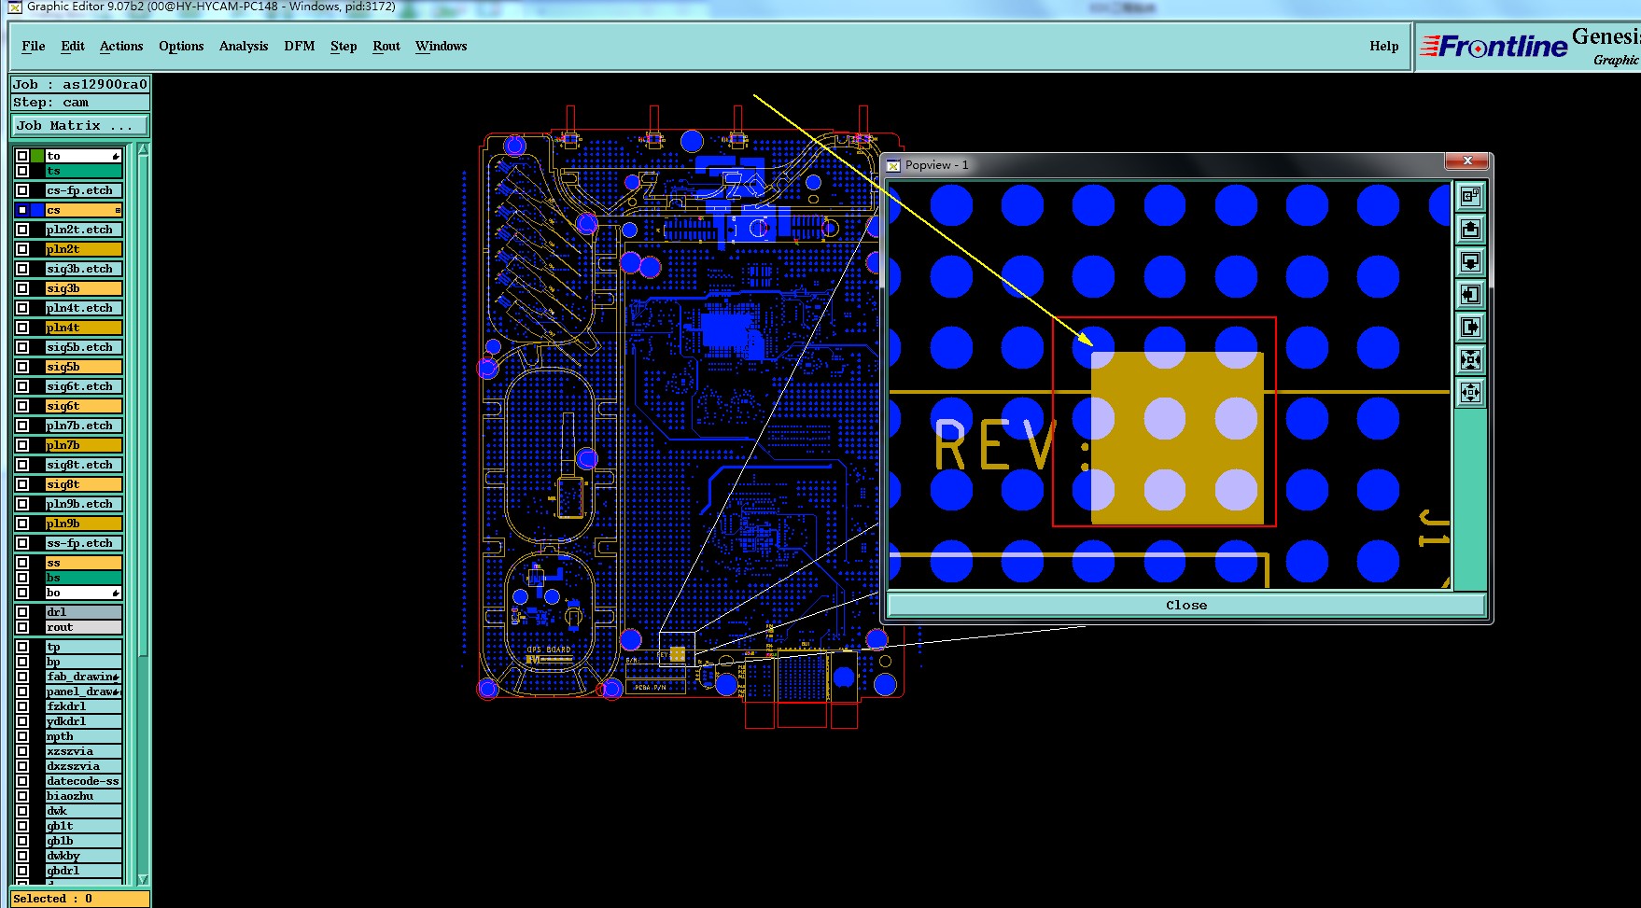Image resolution: width=1641 pixels, height=908 pixels.
Task: Select the sig6t layer row
Action: (x=84, y=406)
